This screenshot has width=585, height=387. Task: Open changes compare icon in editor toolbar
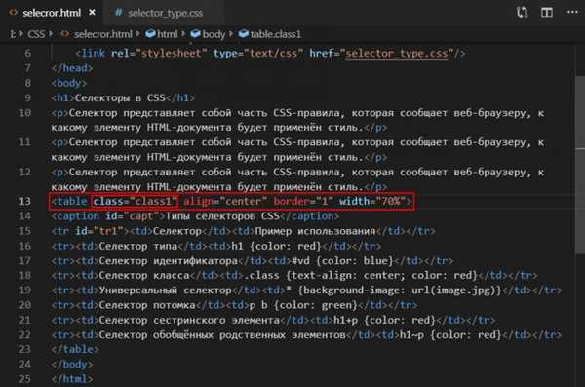pos(523,13)
